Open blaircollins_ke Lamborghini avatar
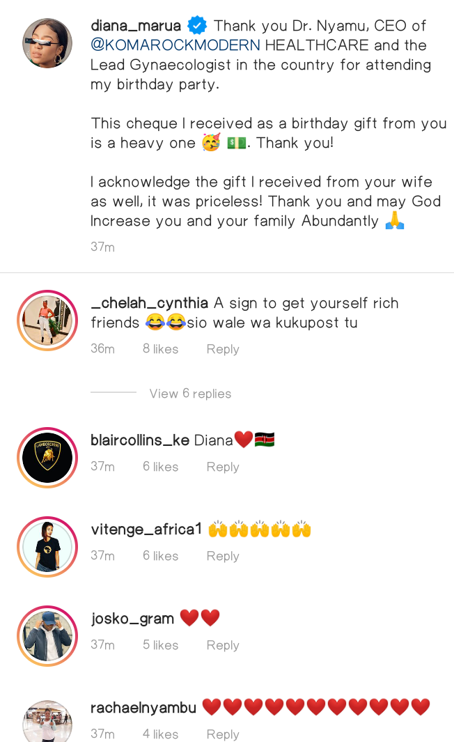The height and width of the screenshot is (742, 454). [47, 458]
